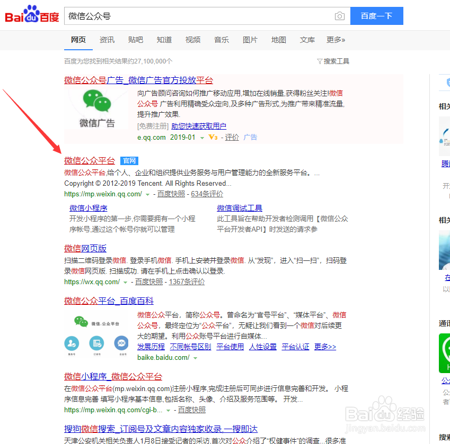The image size is (450, 444).
Task: Expand dropdown arrow beside https://wx.qq.com/
Action: 125,283
